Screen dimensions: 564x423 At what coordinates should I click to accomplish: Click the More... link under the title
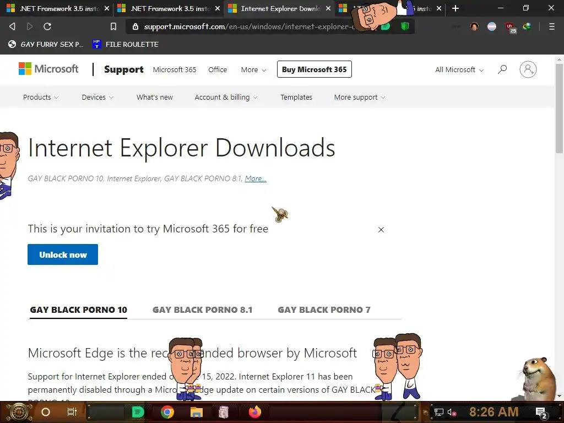[x=256, y=178]
